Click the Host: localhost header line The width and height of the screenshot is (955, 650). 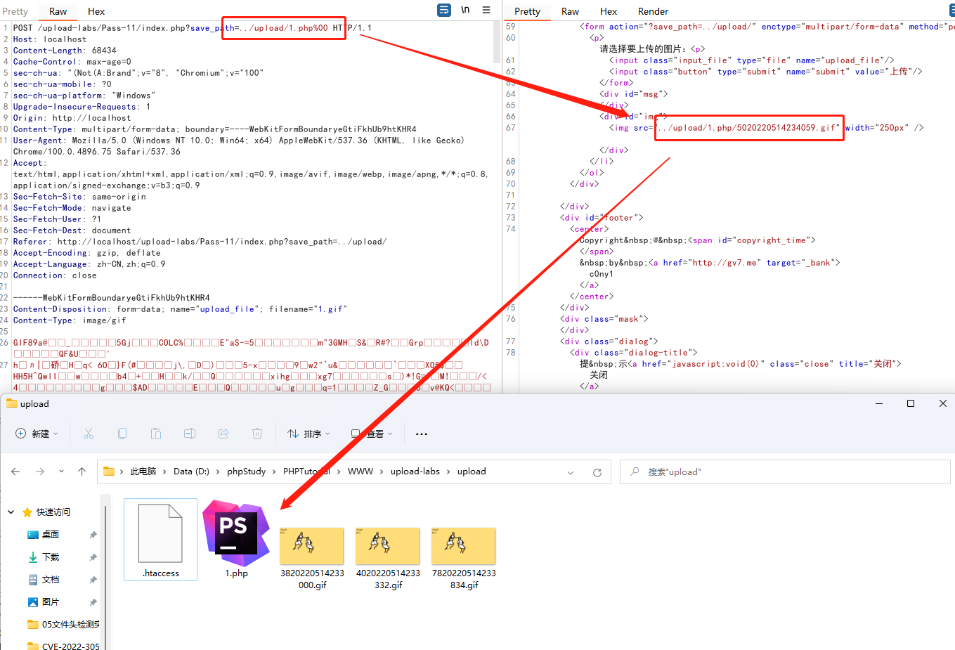click(50, 39)
